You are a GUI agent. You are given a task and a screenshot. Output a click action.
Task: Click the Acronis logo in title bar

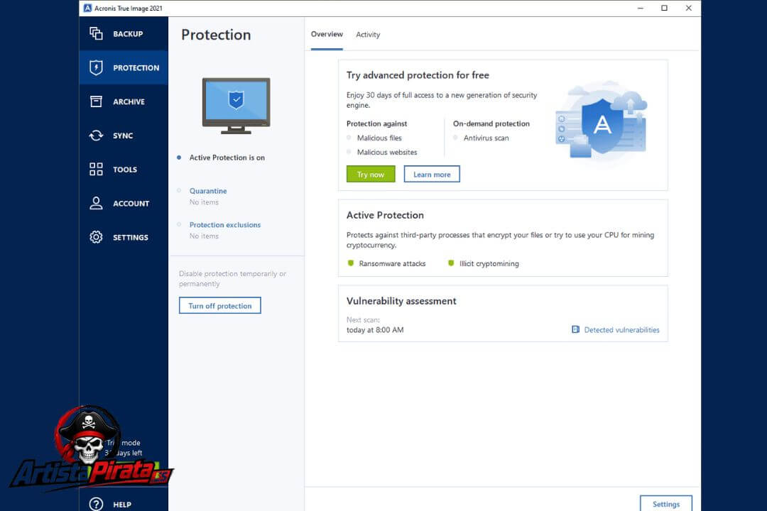(x=87, y=8)
